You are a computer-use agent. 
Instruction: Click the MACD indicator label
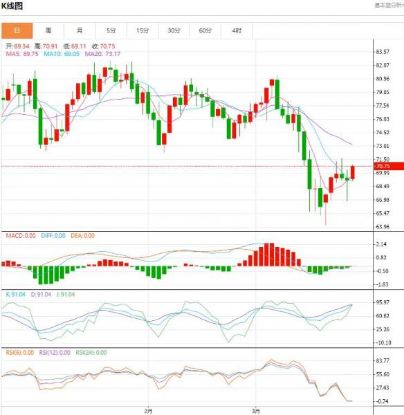coord(21,236)
